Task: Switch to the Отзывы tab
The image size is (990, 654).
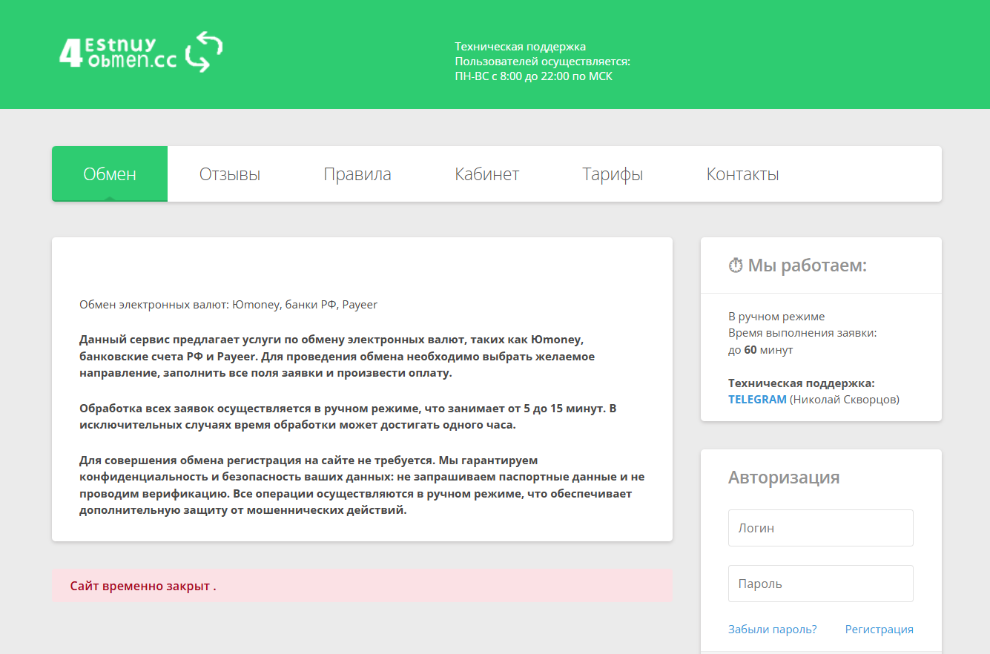Action: 230,174
